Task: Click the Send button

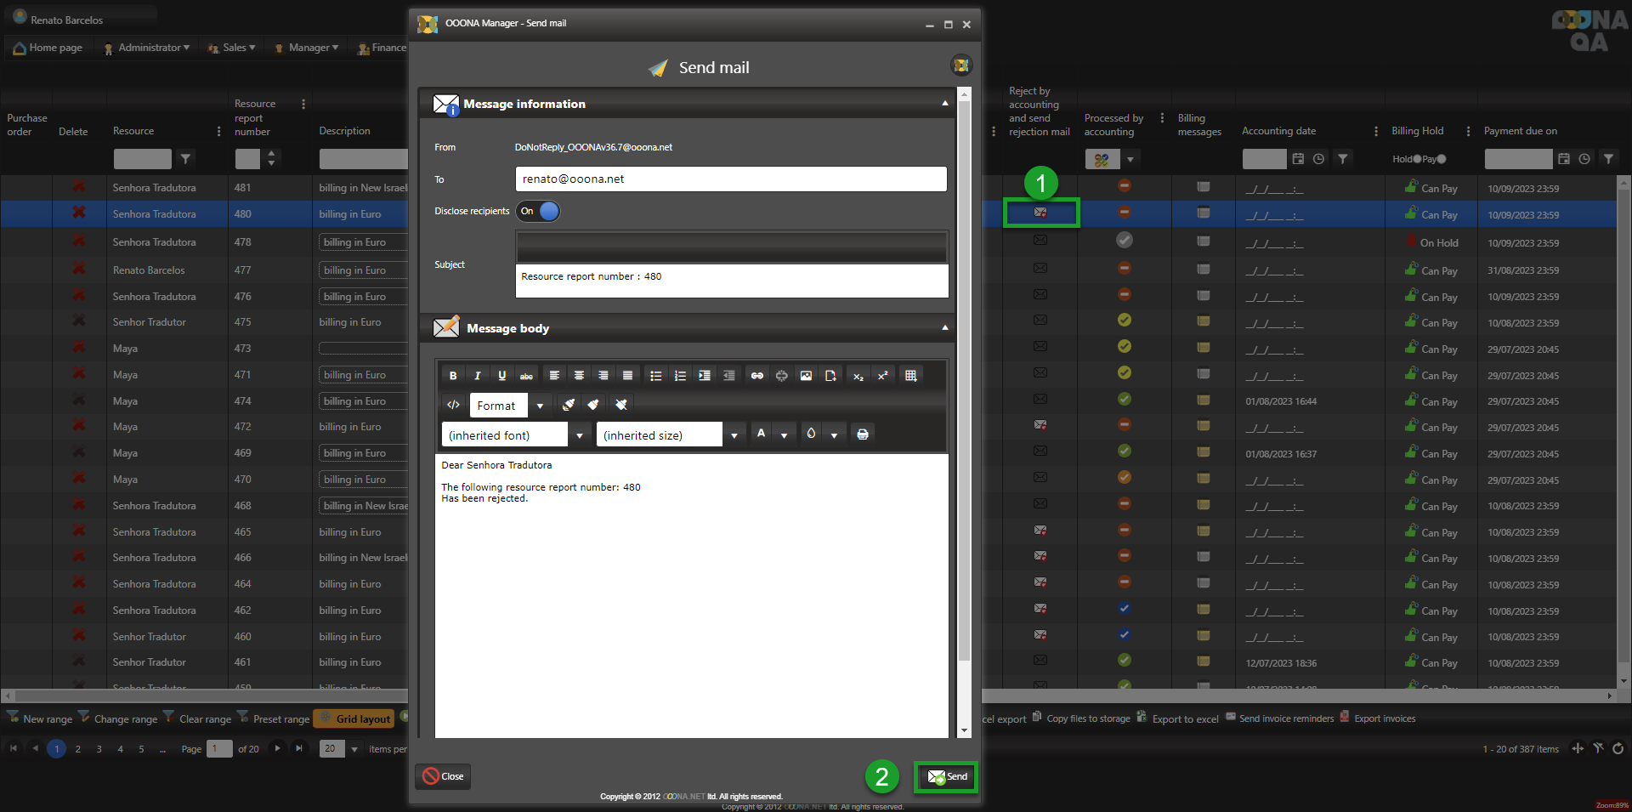Action: pos(946,776)
